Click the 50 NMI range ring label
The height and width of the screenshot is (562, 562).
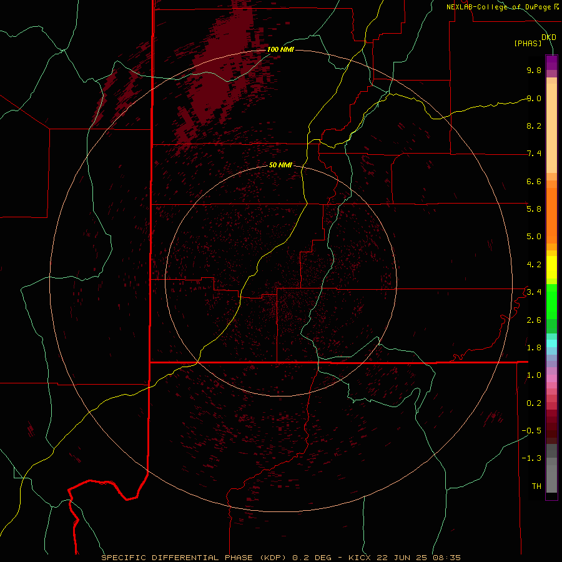[x=280, y=165]
